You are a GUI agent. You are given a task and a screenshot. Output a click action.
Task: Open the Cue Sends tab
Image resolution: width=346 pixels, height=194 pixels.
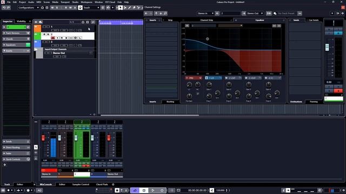(314, 20)
